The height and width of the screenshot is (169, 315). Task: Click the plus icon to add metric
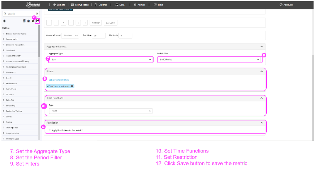(x=4, y=21)
